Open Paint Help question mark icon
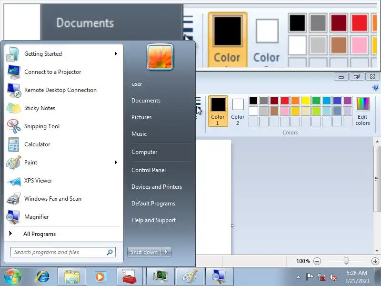This screenshot has width=381, height=286. point(376,87)
